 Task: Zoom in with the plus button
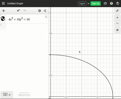[117, 17]
